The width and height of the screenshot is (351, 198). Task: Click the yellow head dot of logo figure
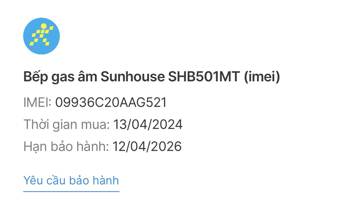point(44,27)
